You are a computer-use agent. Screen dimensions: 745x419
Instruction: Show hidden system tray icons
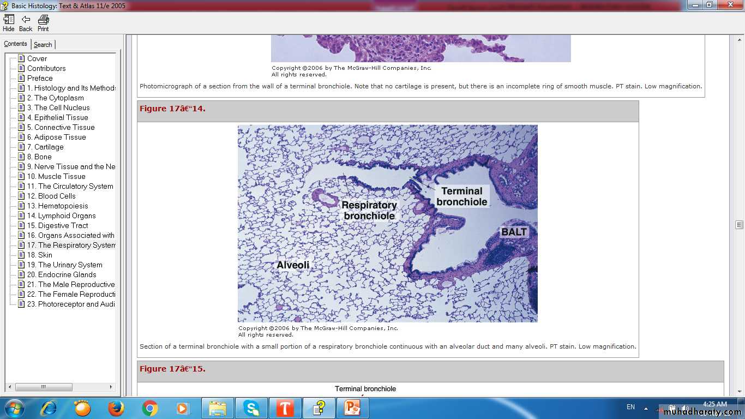[646, 408]
